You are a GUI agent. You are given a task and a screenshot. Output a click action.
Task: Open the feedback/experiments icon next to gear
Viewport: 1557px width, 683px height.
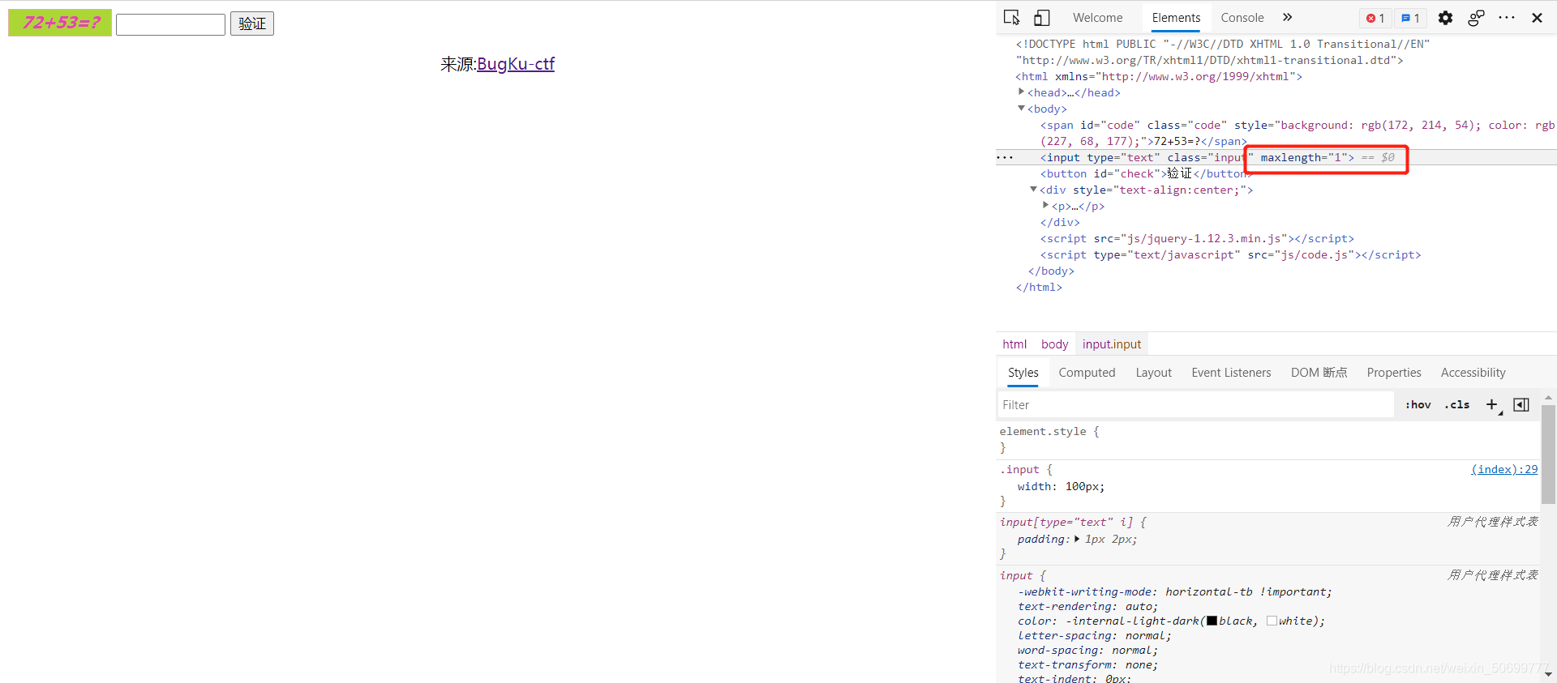pyautogui.click(x=1476, y=18)
